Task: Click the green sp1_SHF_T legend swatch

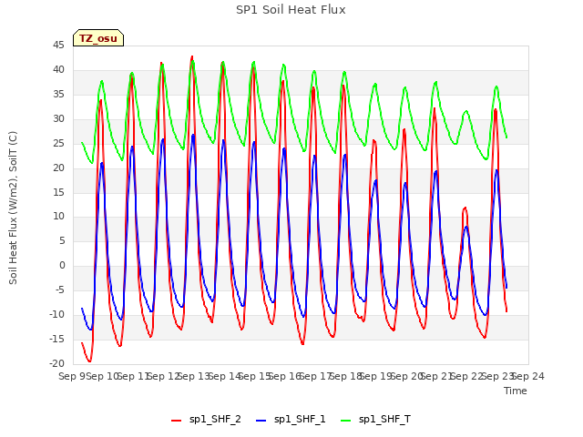Action: tap(346, 421)
